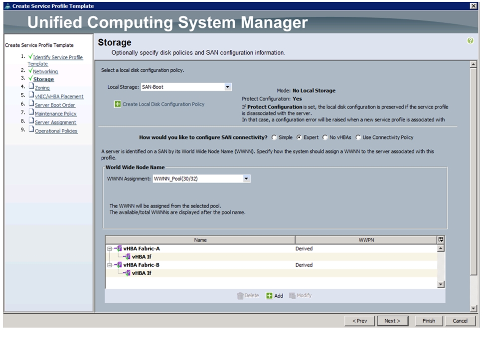Click the main panel vertical scrollbar thumb
Image resolution: width=482 pixels, height=350 pixels.
[x=473, y=172]
